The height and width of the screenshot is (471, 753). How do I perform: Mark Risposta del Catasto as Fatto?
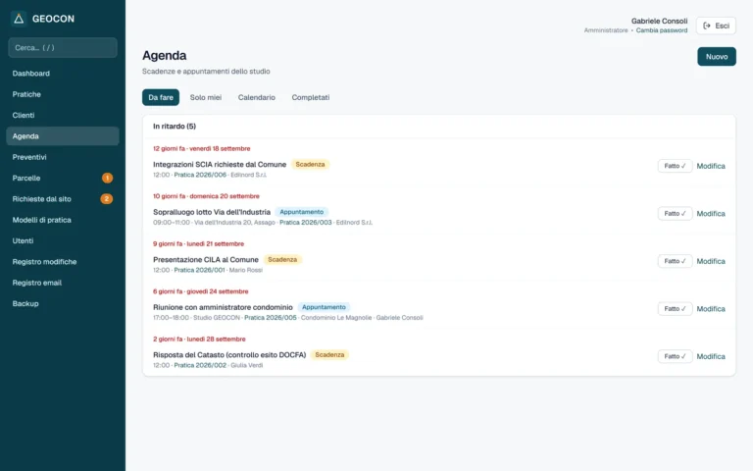click(x=675, y=356)
